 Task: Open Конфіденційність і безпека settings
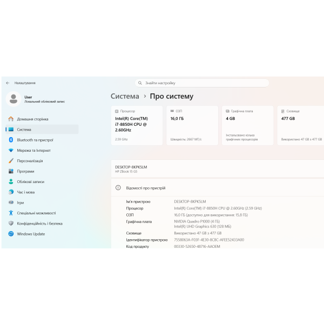point(42,224)
